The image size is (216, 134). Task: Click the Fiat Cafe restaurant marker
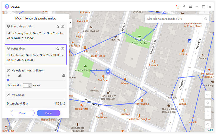click(x=103, y=77)
